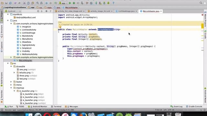Image resolution: width=207 pixels, height=116 pixels.
Task: Click the Open folder toolbar icon
Action: tap(2, 3)
